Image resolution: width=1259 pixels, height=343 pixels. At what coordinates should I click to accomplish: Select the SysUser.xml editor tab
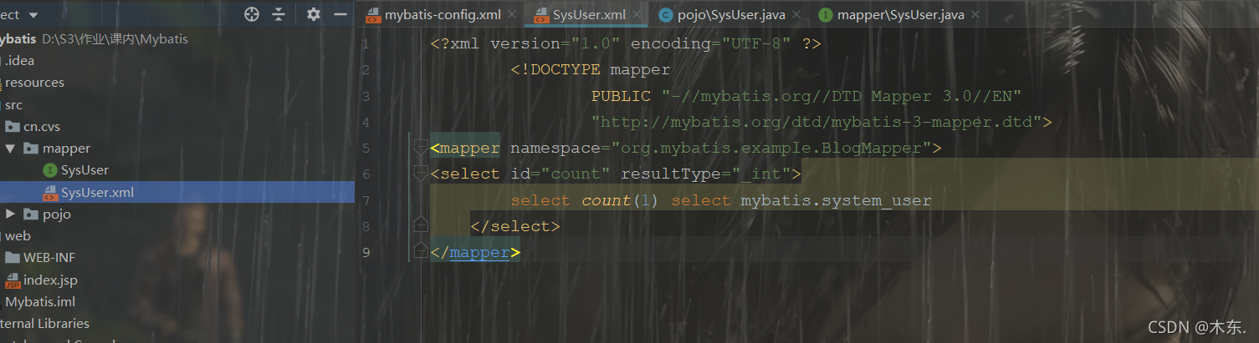589,15
